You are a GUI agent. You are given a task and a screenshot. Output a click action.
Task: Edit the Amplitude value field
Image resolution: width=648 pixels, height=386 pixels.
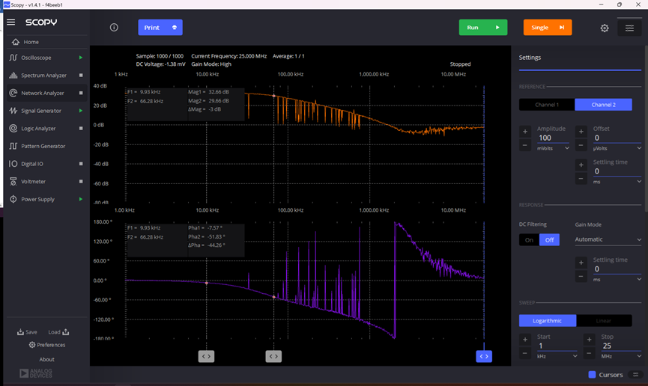click(553, 138)
